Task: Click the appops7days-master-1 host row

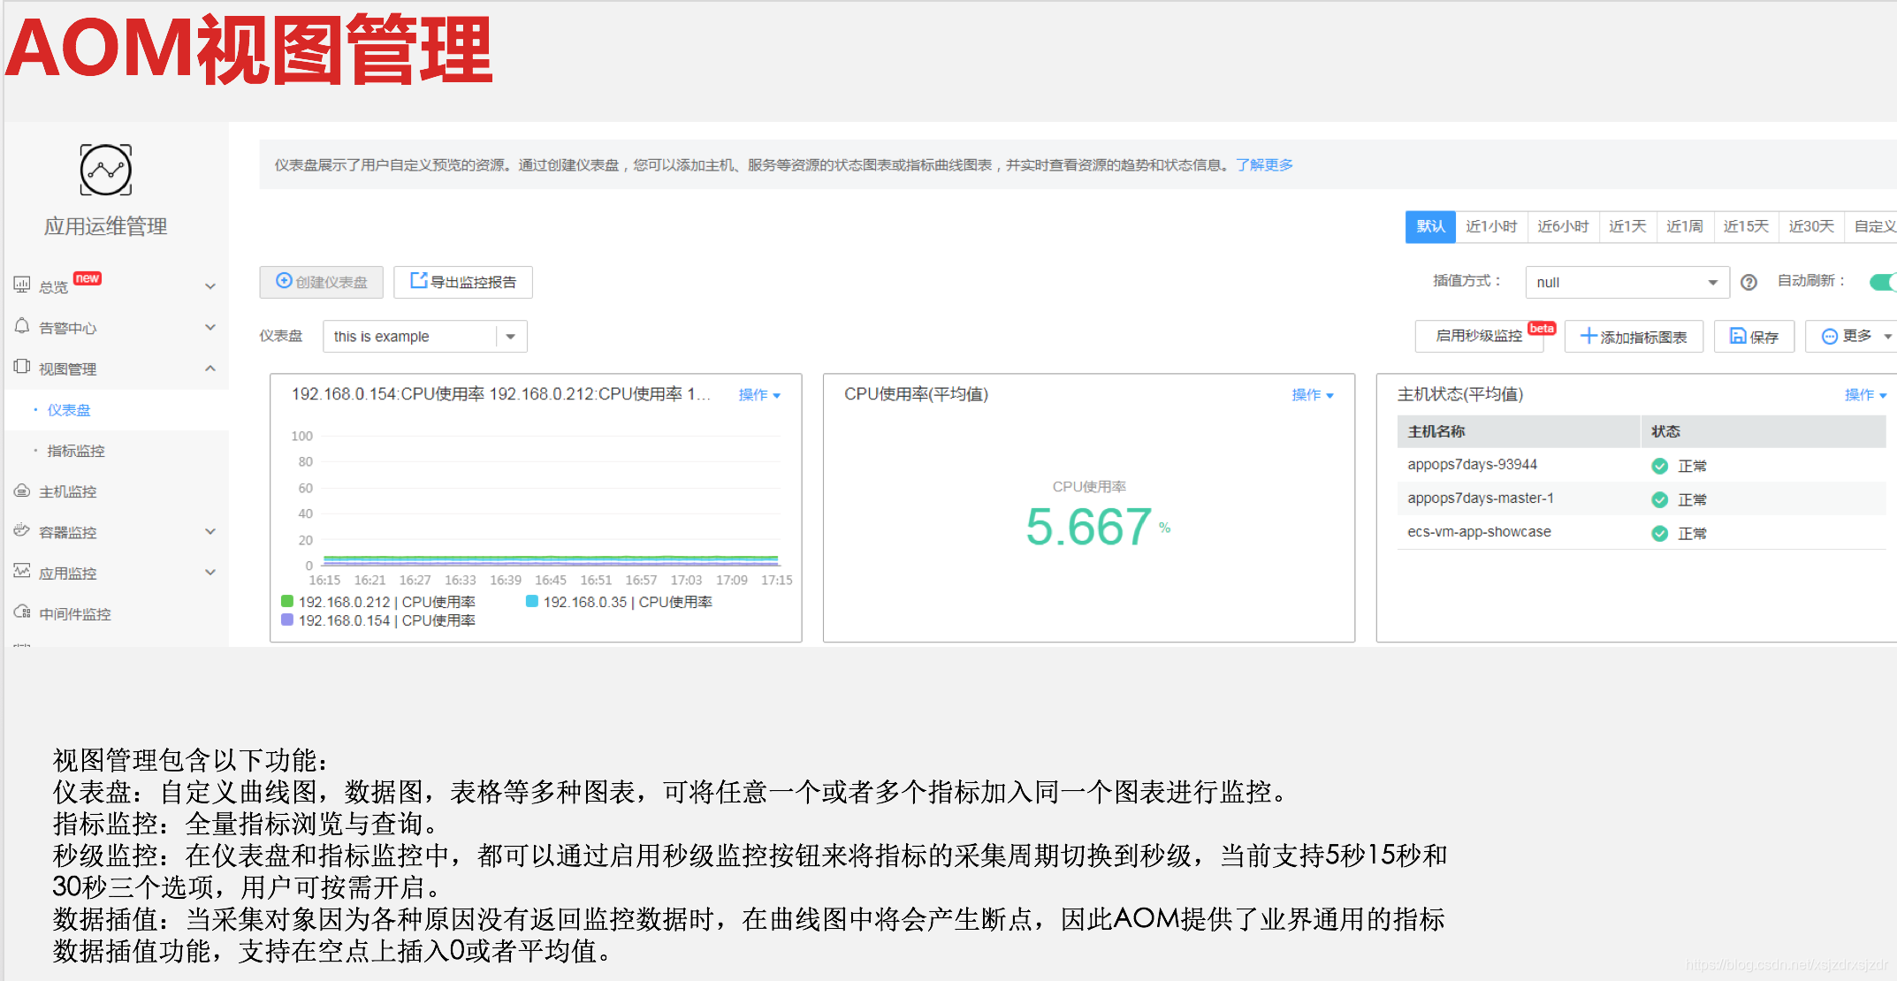Action: pos(1481,498)
